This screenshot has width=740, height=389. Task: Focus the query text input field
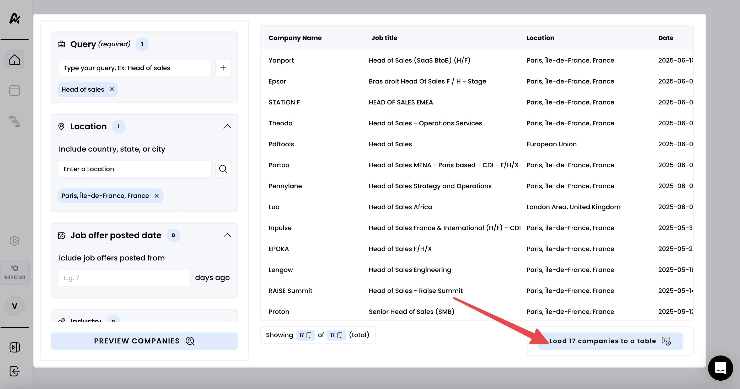135,68
